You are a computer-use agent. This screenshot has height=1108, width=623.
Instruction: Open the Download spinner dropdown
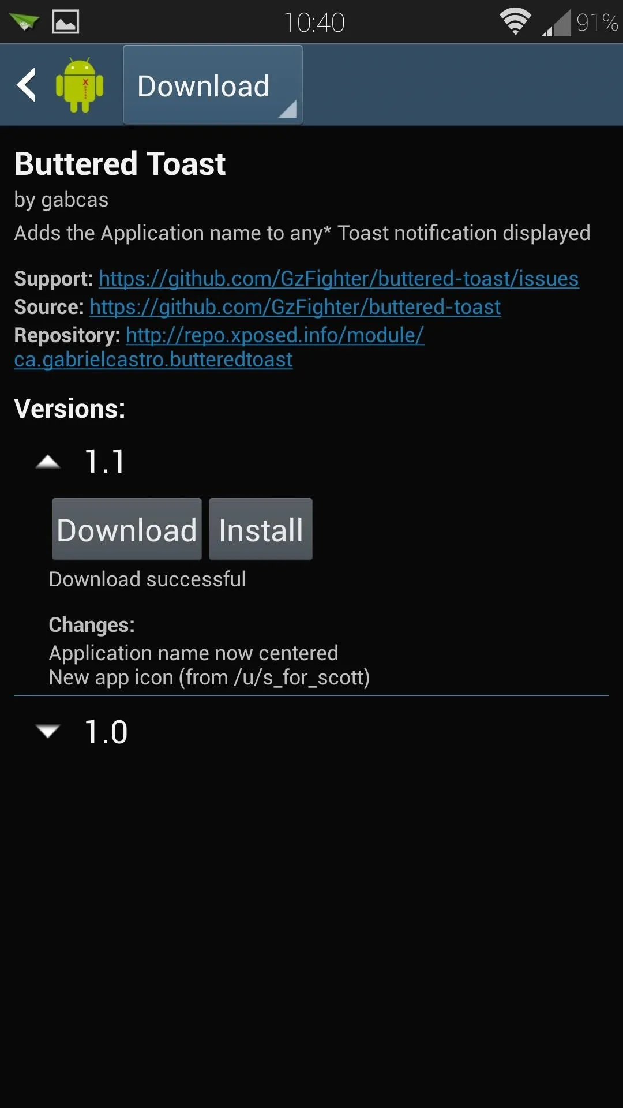[x=213, y=85]
